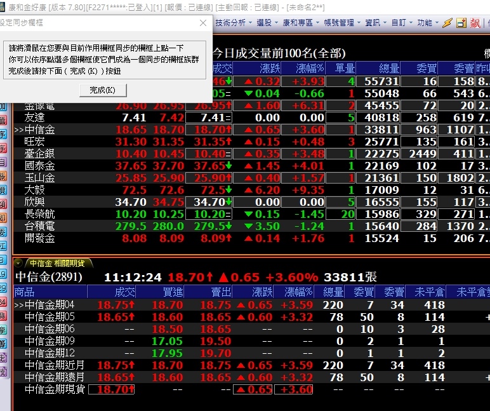Click 臺企銀 bid volume 2449 cell
Image resolution: width=490 pixels, height=411 pixels.
click(419, 154)
